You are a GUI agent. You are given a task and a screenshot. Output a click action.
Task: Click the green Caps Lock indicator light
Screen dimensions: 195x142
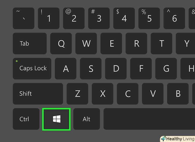tap(17, 61)
